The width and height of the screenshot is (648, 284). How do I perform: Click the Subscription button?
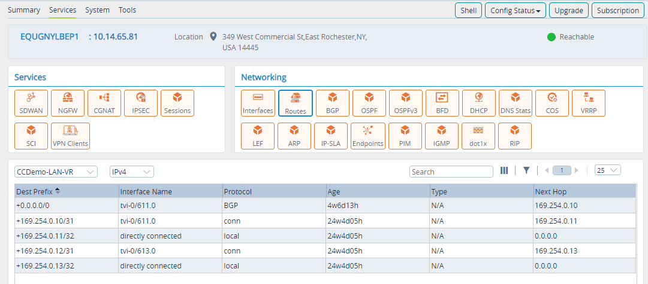tap(618, 11)
